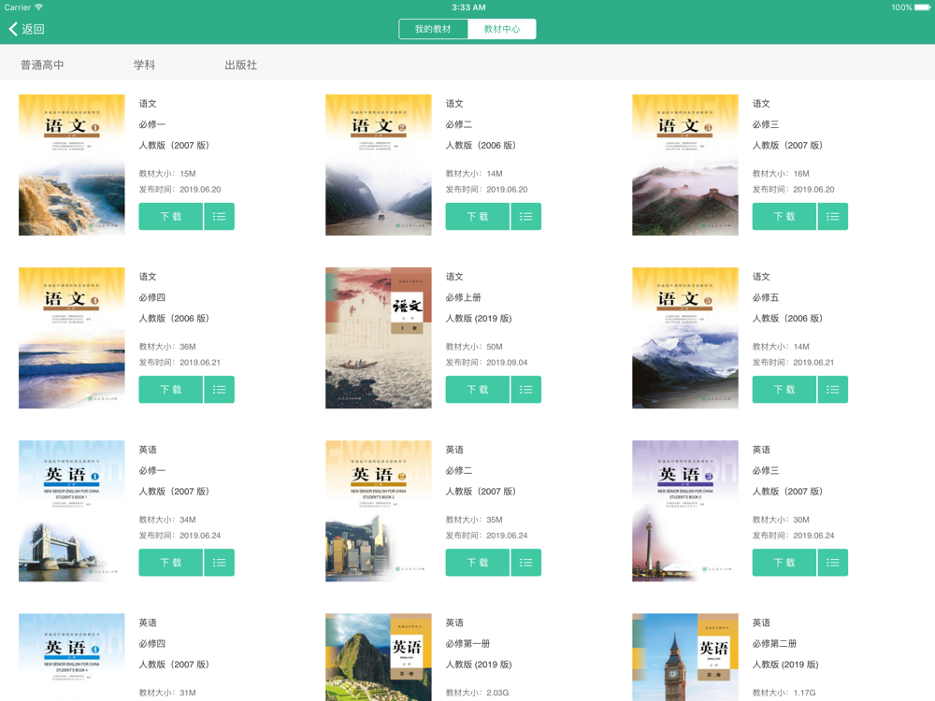This screenshot has height=701, width=935.
Task: Tap the 教材大小: 34M text
Action: coord(167,519)
